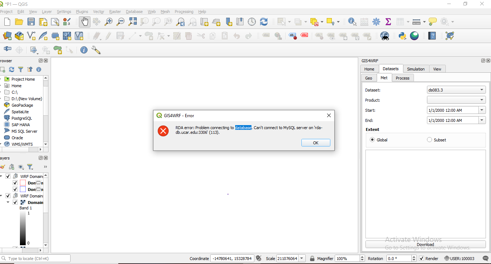The height and width of the screenshot is (264, 491).
Task: Open the Plugins menu
Action: pos(82,12)
